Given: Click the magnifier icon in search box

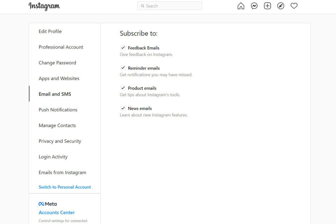Looking at the screenshot, I should 142,6.
